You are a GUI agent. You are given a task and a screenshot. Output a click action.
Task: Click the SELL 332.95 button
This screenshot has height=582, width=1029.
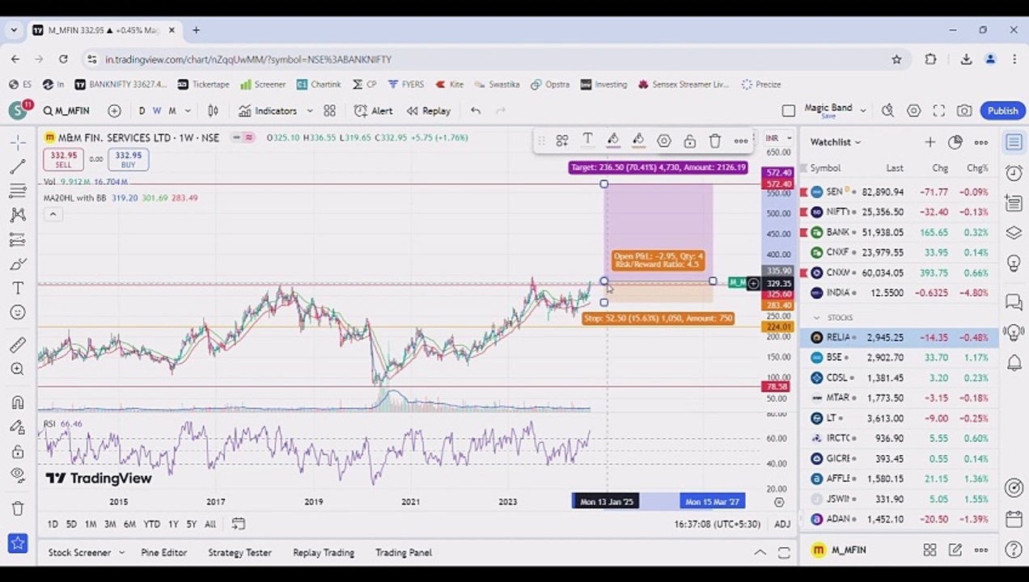pos(63,159)
